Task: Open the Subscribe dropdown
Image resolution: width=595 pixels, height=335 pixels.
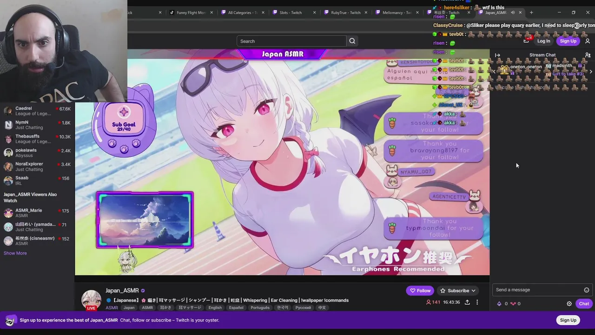Action: click(458, 290)
